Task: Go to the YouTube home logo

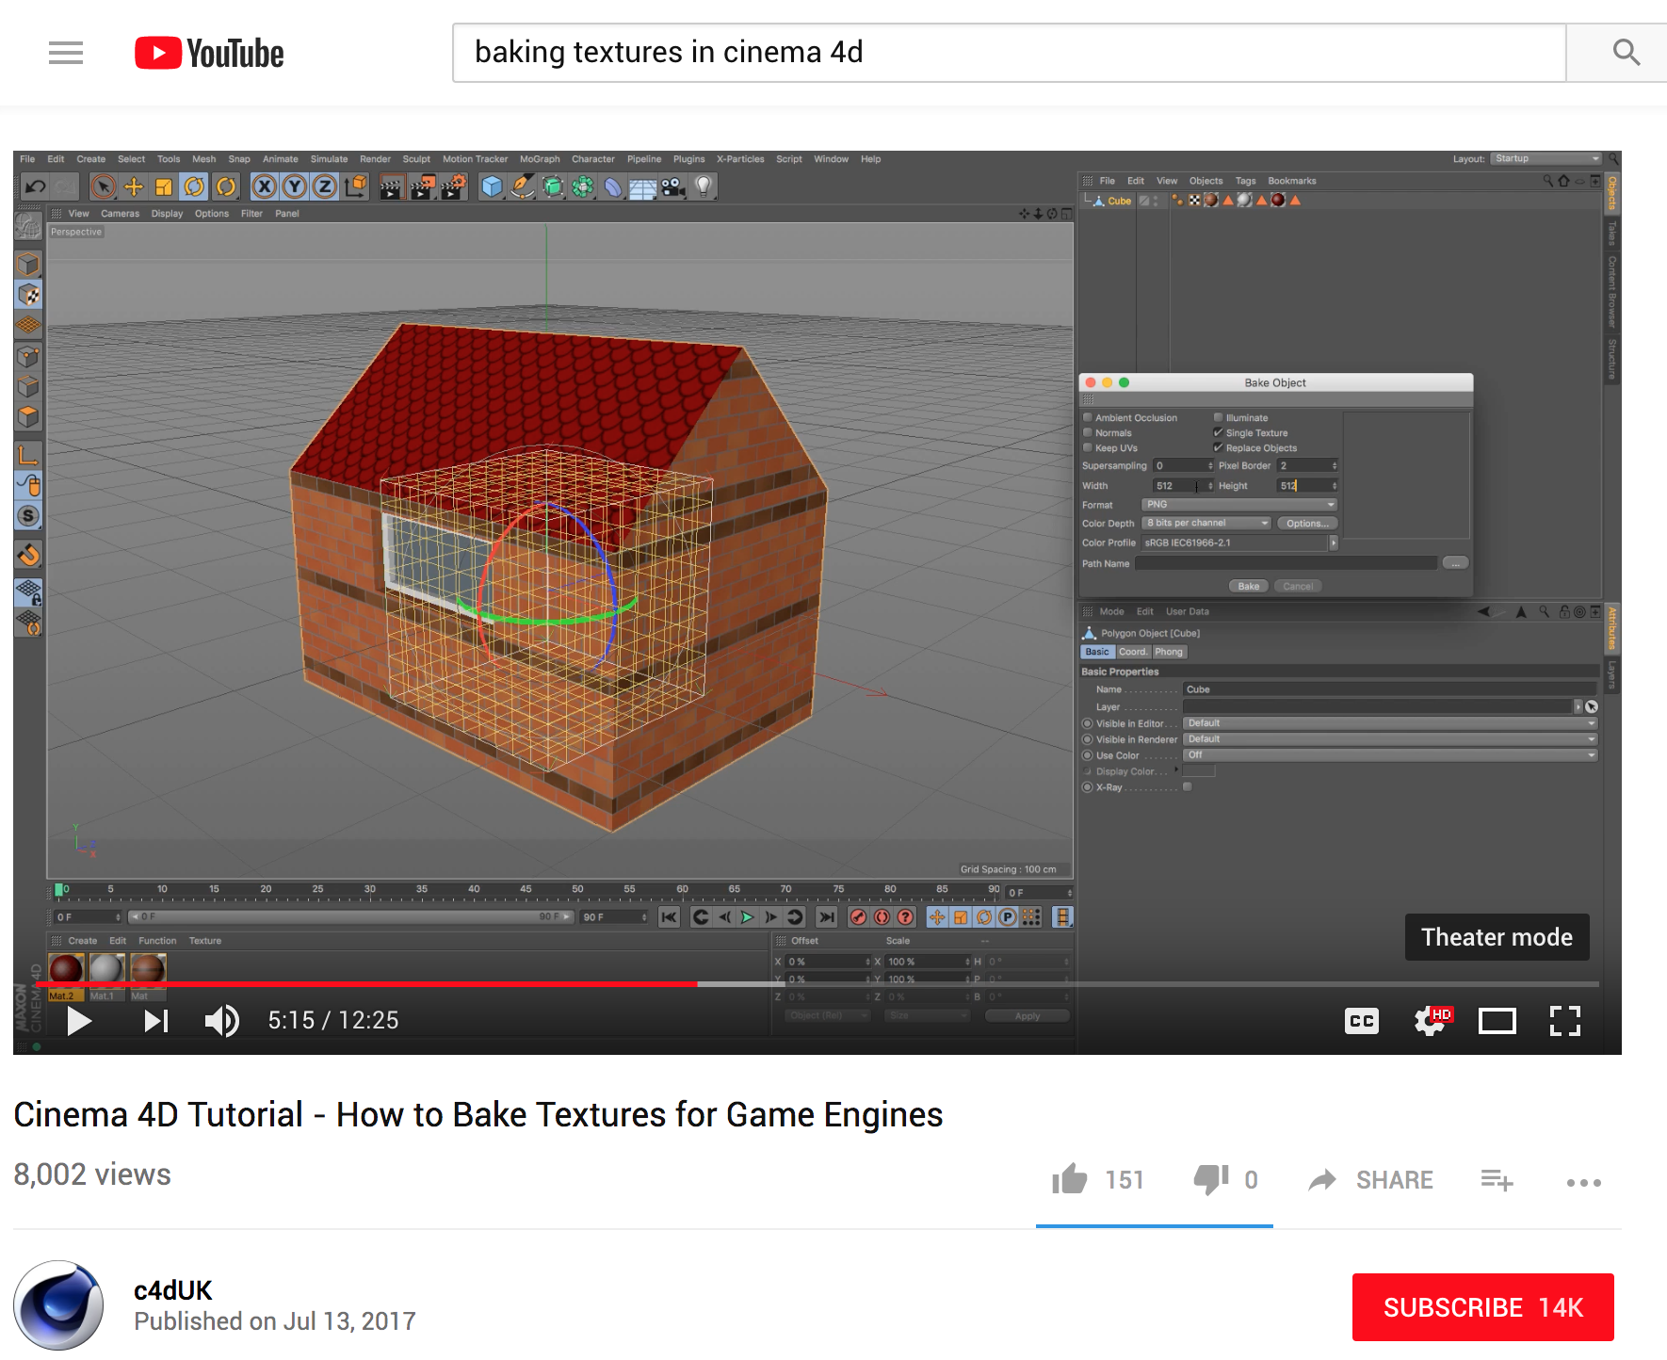Action: pyautogui.click(x=209, y=53)
